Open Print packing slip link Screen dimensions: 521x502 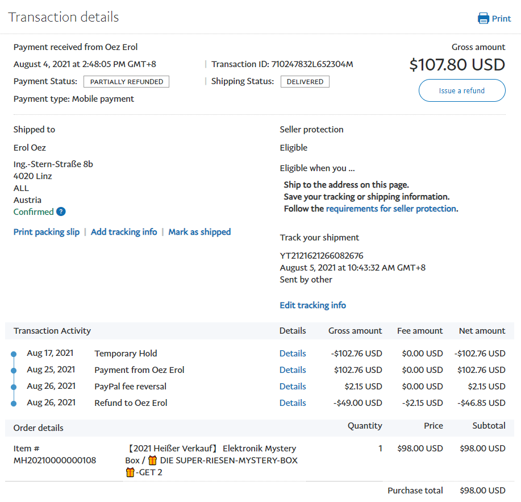pyautogui.click(x=47, y=232)
